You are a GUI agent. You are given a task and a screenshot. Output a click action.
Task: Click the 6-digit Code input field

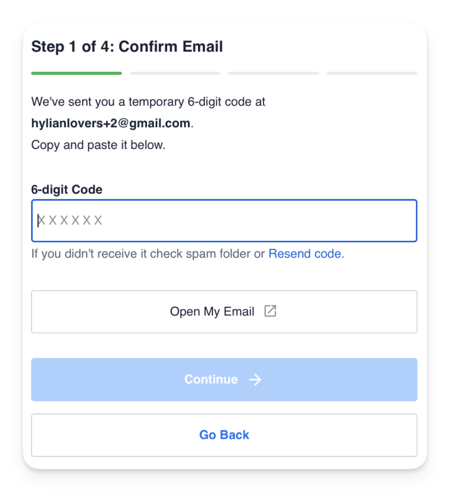point(224,221)
